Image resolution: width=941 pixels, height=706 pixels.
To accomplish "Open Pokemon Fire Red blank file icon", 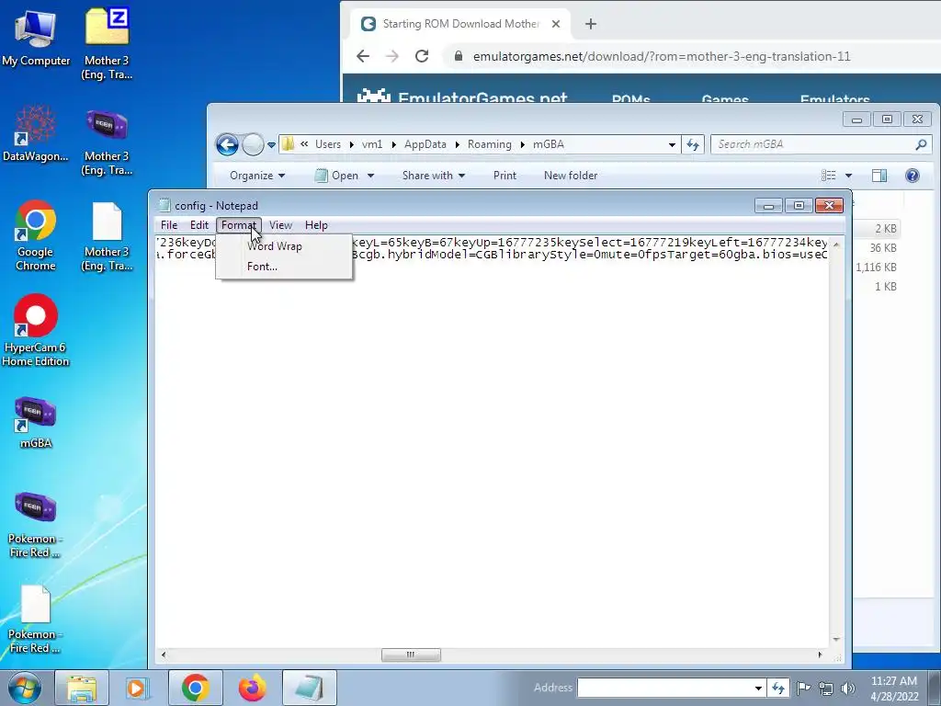I will [36, 620].
